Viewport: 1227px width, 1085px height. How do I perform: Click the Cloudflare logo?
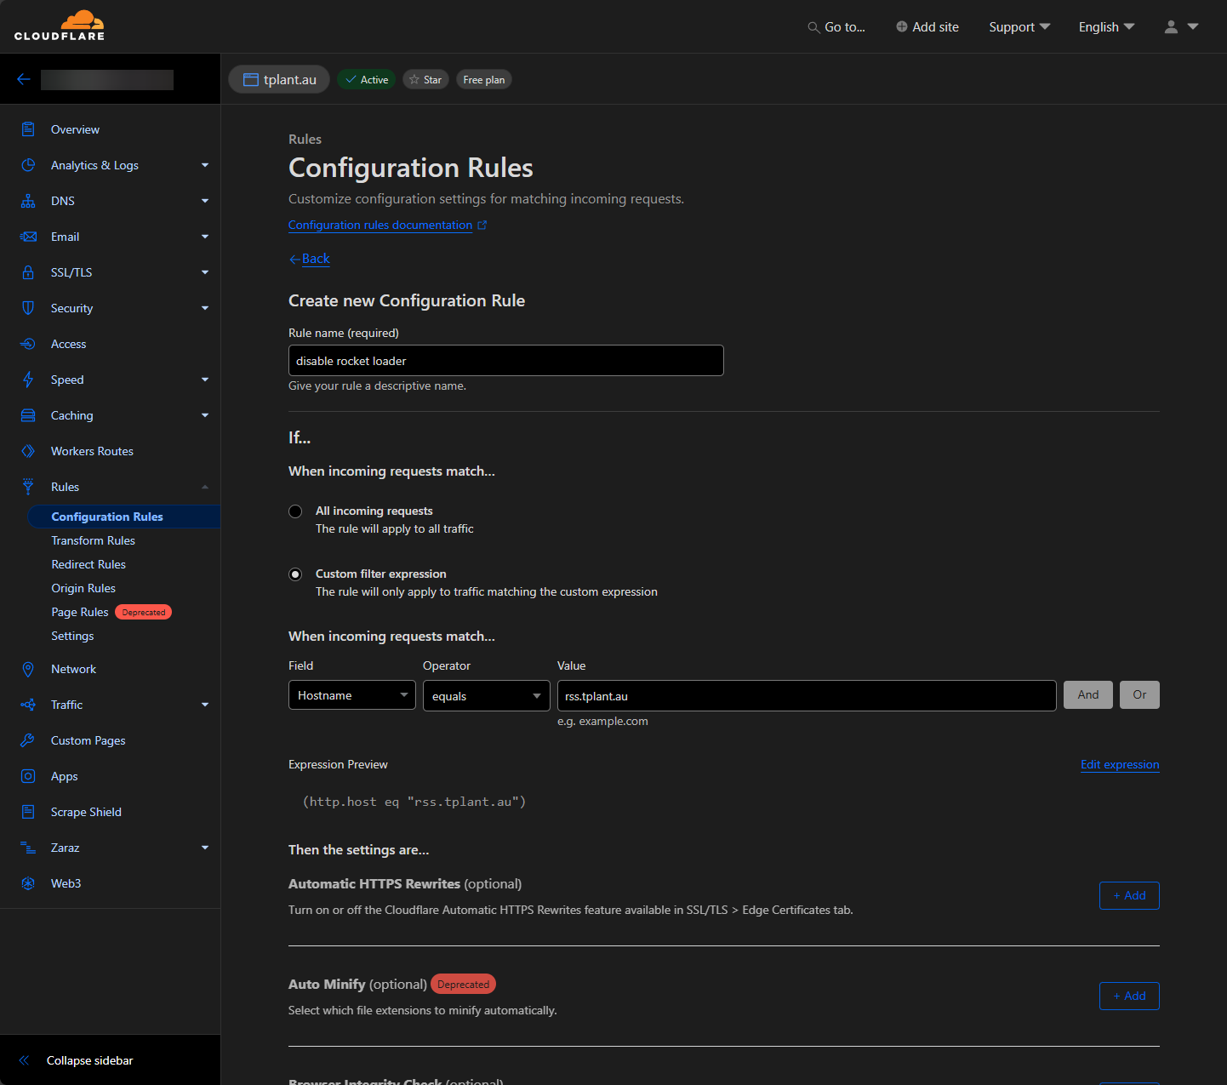60,26
